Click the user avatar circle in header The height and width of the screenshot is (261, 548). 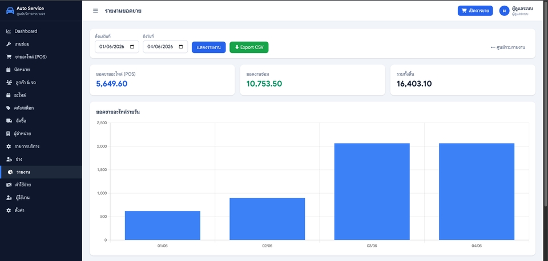click(504, 11)
